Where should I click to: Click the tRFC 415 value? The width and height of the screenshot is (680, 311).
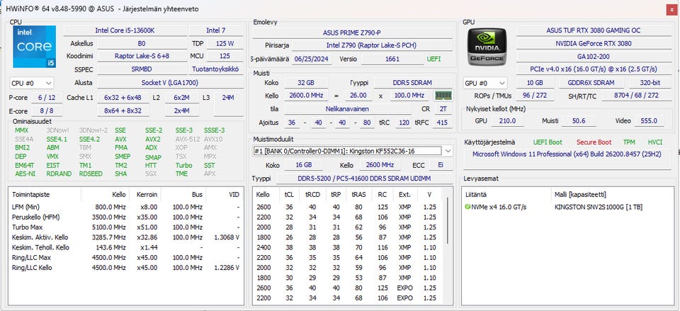tap(442, 123)
